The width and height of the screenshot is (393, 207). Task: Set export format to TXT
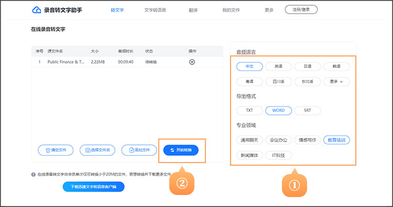coord(249,110)
